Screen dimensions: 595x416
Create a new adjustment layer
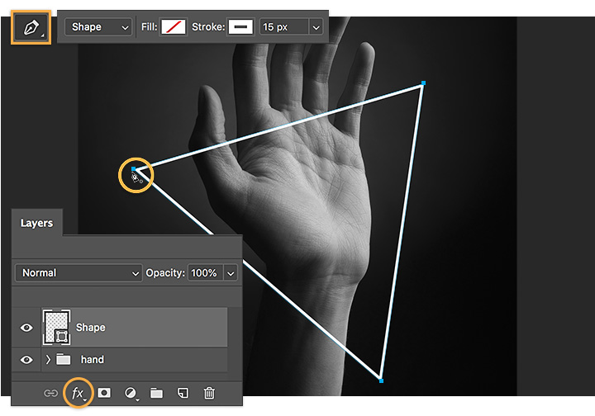click(x=131, y=393)
